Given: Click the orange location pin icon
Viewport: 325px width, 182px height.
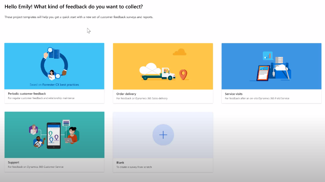Looking at the screenshot, I should [x=183, y=74].
